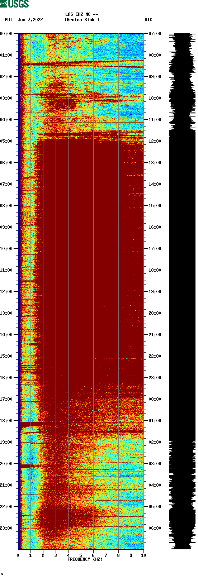This screenshot has width=198, height=578.
Task: Click the date 'Jun 7,2022'
Action: pyautogui.click(x=30, y=20)
